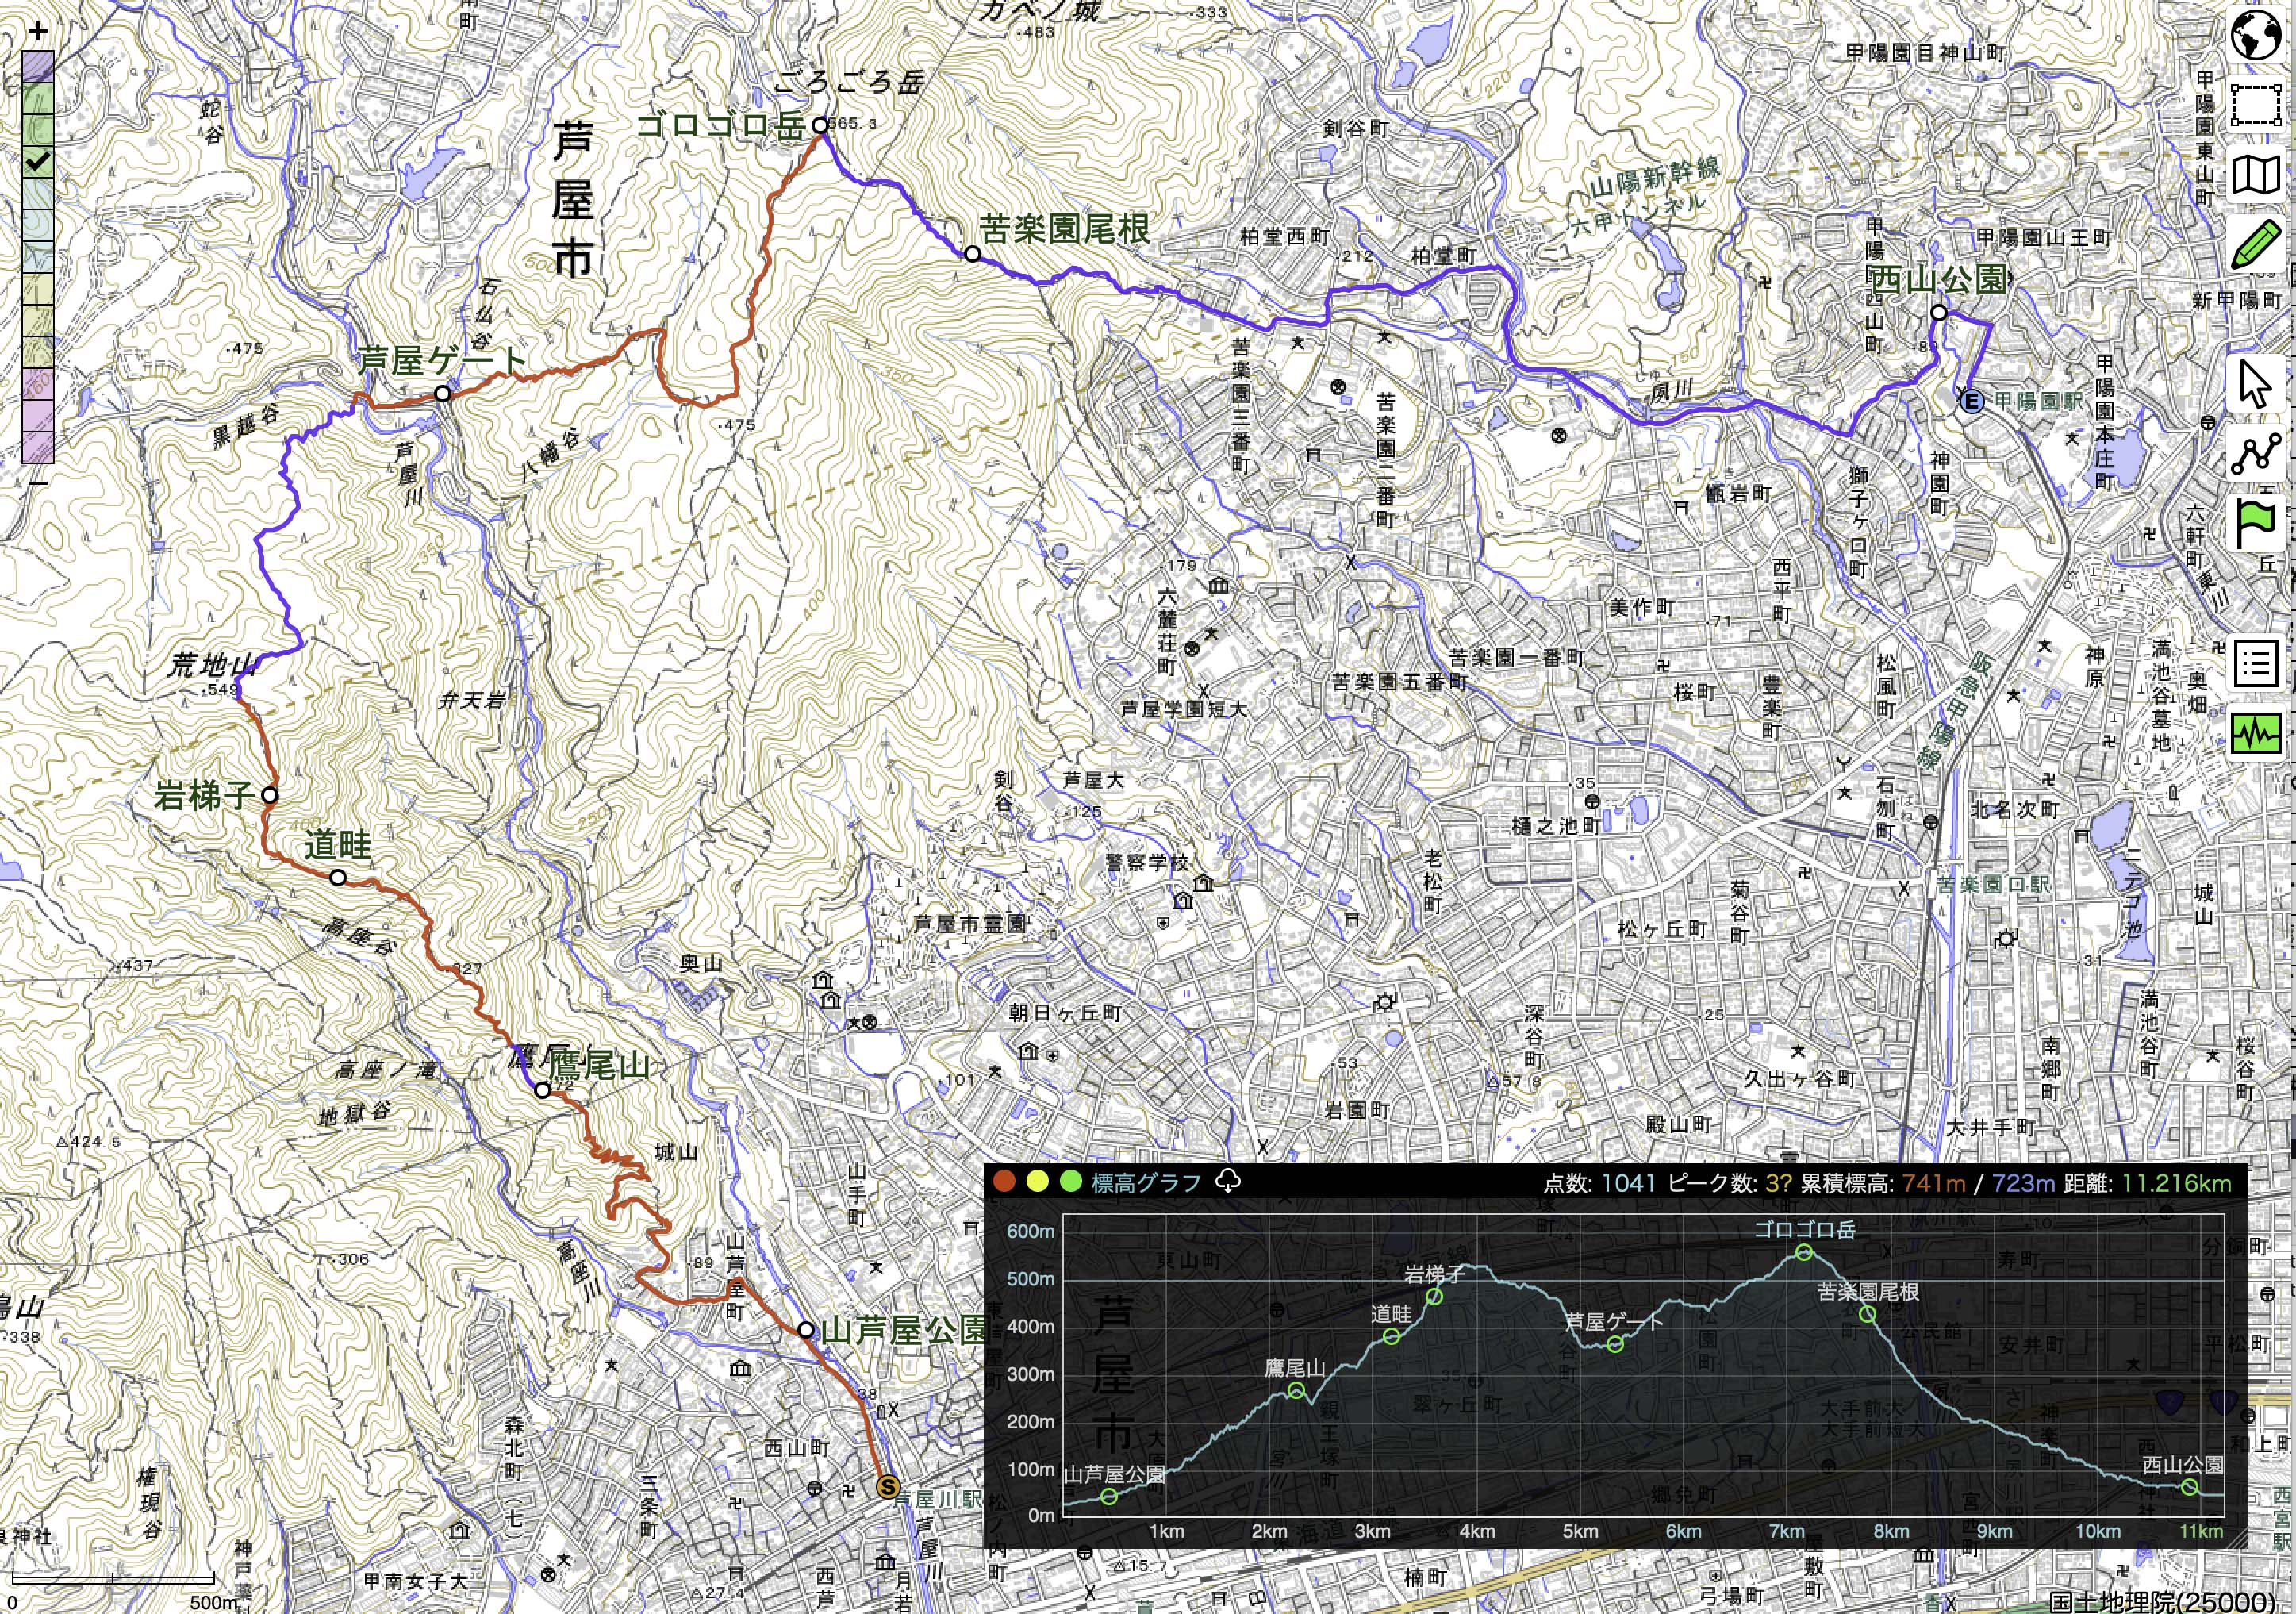Select the bottom purple zoom level cell
2296x1614 pixels.
click(x=38, y=447)
